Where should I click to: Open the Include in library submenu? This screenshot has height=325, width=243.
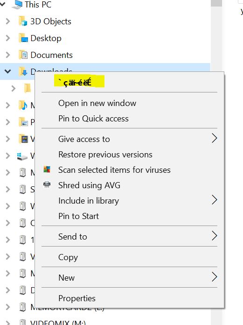pyautogui.click(x=129, y=201)
